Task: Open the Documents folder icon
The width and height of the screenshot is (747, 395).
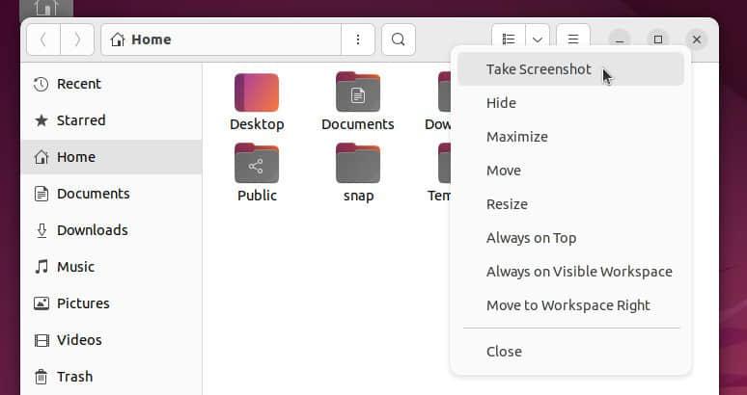Action: coord(357,93)
